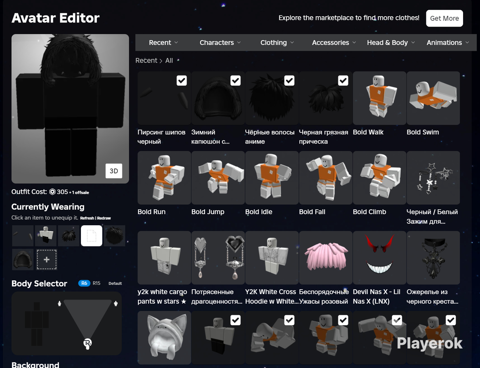Viewport: 480px width, 368px height.
Task: Uncheck the Пирсинг шипов черный item
Action: point(182,81)
